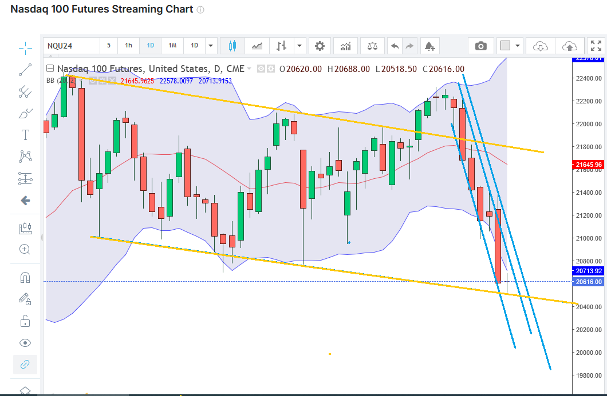Expand the layout selection dropdown arrow
Viewport: 607px width, 396px height.
pyautogui.click(x=518, y=46)
